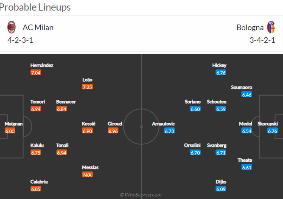Screen dimensions: 283x199
Task: Click Messias' N/A rating badge
Action: (87, 174)
